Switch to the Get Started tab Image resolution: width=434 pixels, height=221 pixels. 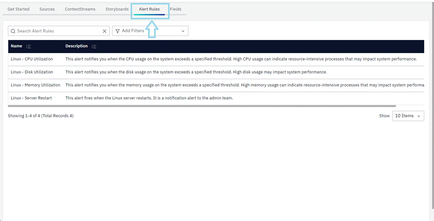[18, 9]
